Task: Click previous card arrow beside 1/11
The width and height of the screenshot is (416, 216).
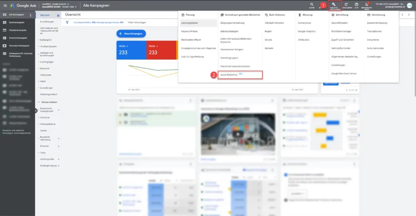Action: coord(347,90)
